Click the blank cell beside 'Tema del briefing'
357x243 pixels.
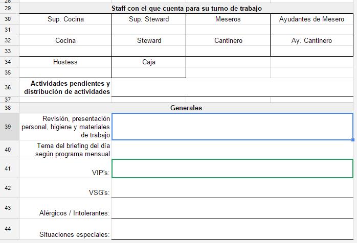click(232, 150)
